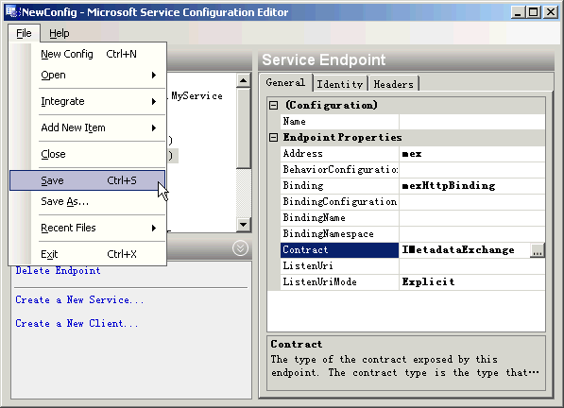Click the BindingName value field
This screenshot has height=408, width=564.
coord(471,218)
